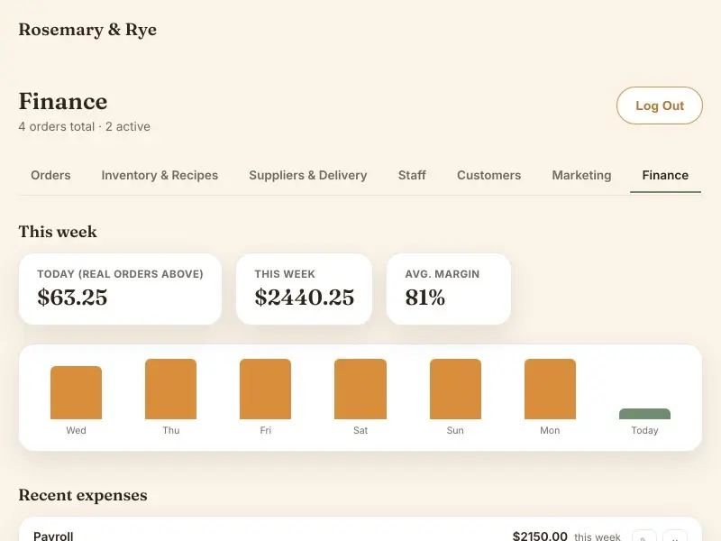Click the Rosemary & Rye logo title

click(x=87, y=30)
